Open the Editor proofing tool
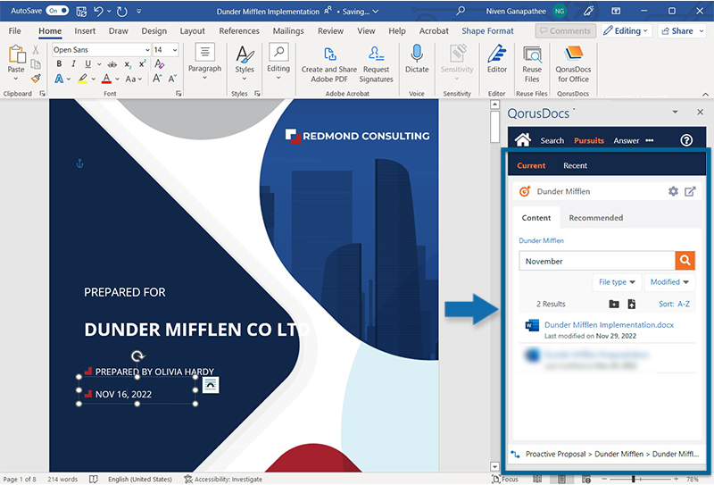This screenshot has width=714, height=485. (497, 59)
